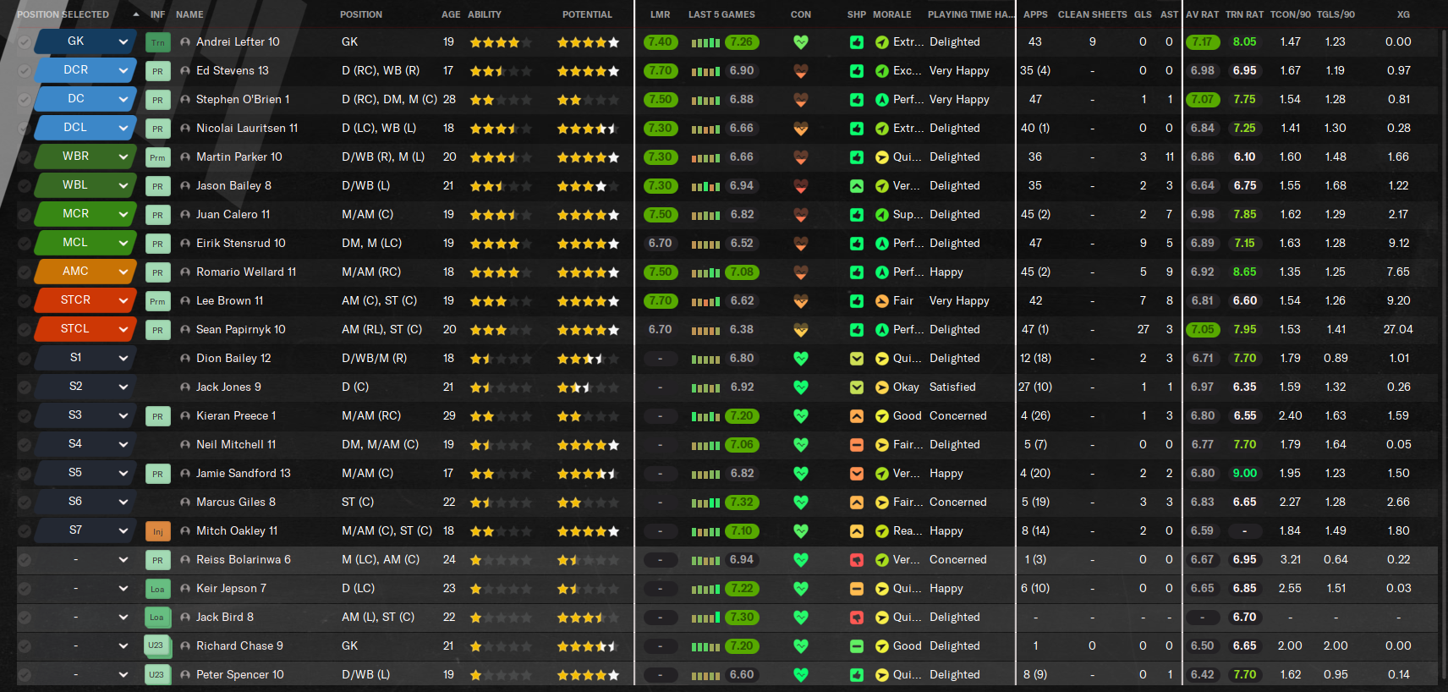Click the sharpness icon for Richard Chase
Viewport: 1448px width, 692px height.
point(857,646)
